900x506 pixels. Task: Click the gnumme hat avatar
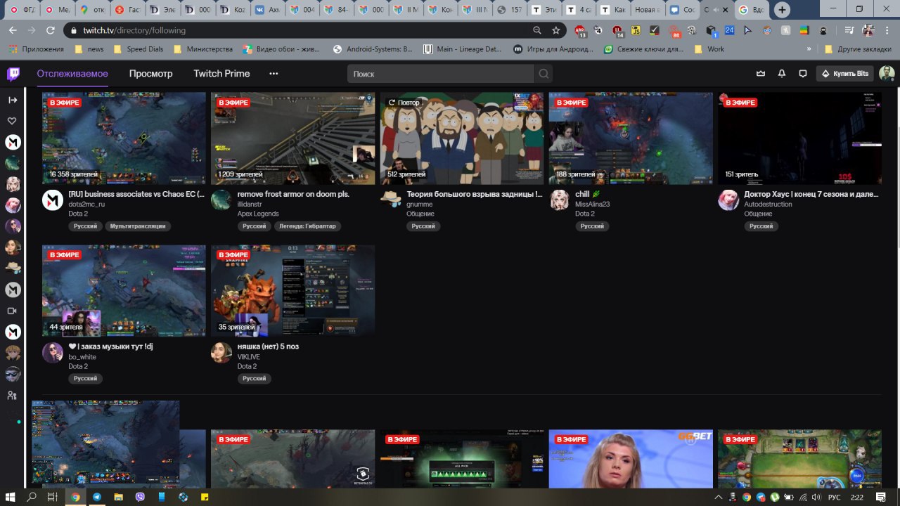click(391, 200)
